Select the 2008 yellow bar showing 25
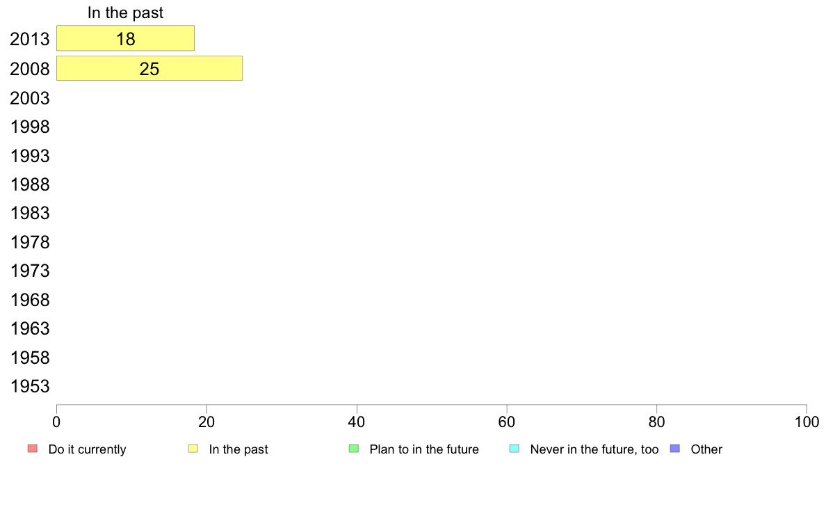Screen dimensions: 826x512 tap(149, 69)
